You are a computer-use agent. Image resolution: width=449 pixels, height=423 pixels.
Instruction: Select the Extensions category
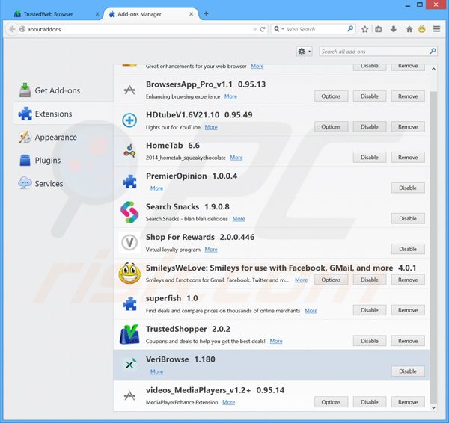(x=64, y=114)
